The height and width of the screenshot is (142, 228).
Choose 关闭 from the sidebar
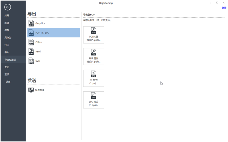[7, 67]
